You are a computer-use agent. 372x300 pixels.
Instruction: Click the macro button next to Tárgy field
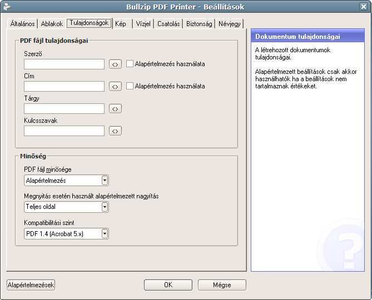pyautogui.click(x=115, y=109)
